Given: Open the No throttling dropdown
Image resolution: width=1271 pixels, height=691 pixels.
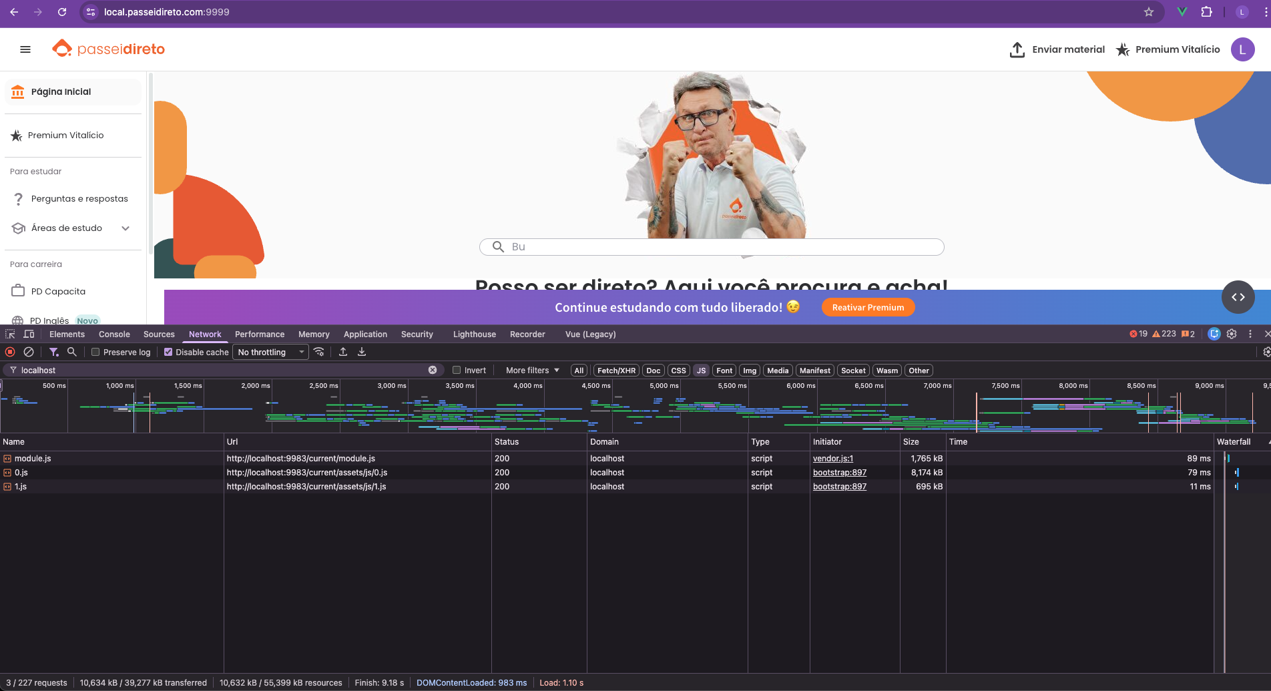Looking at the screenshot, I should pyautogui.click(x=270, y=352).
